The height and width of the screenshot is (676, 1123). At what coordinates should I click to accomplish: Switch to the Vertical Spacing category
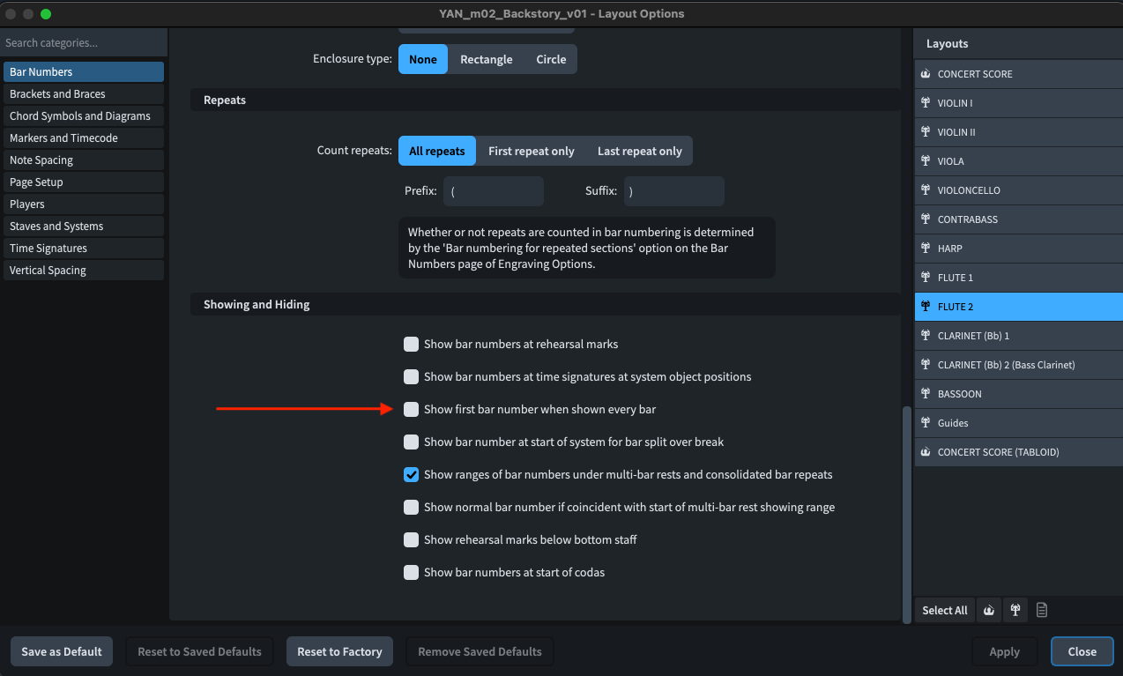click(x=48, y=271)
